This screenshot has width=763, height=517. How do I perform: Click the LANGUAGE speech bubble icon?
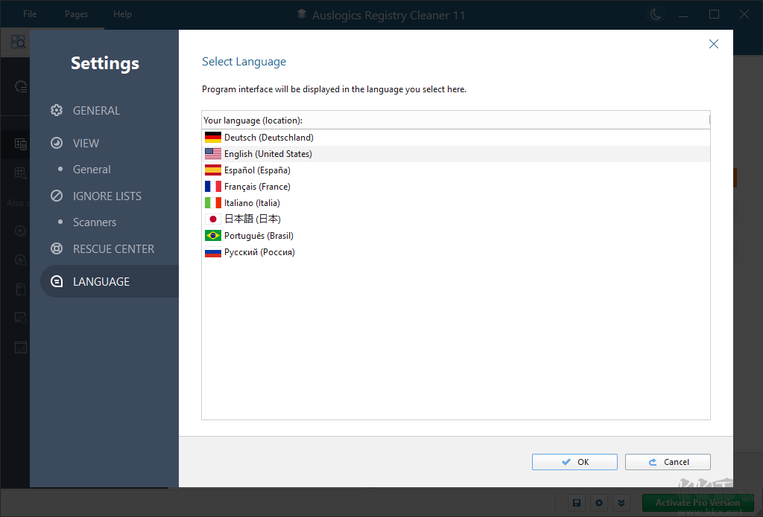57,281
